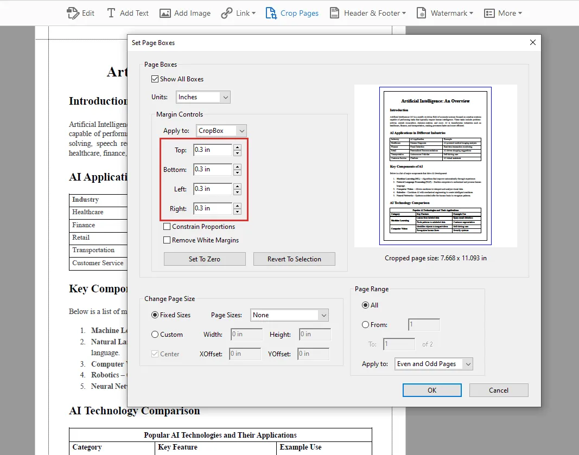Click the Crop Pages toolbar label
Viewport: 579px width, 455px height.
[x=300, y=13]
